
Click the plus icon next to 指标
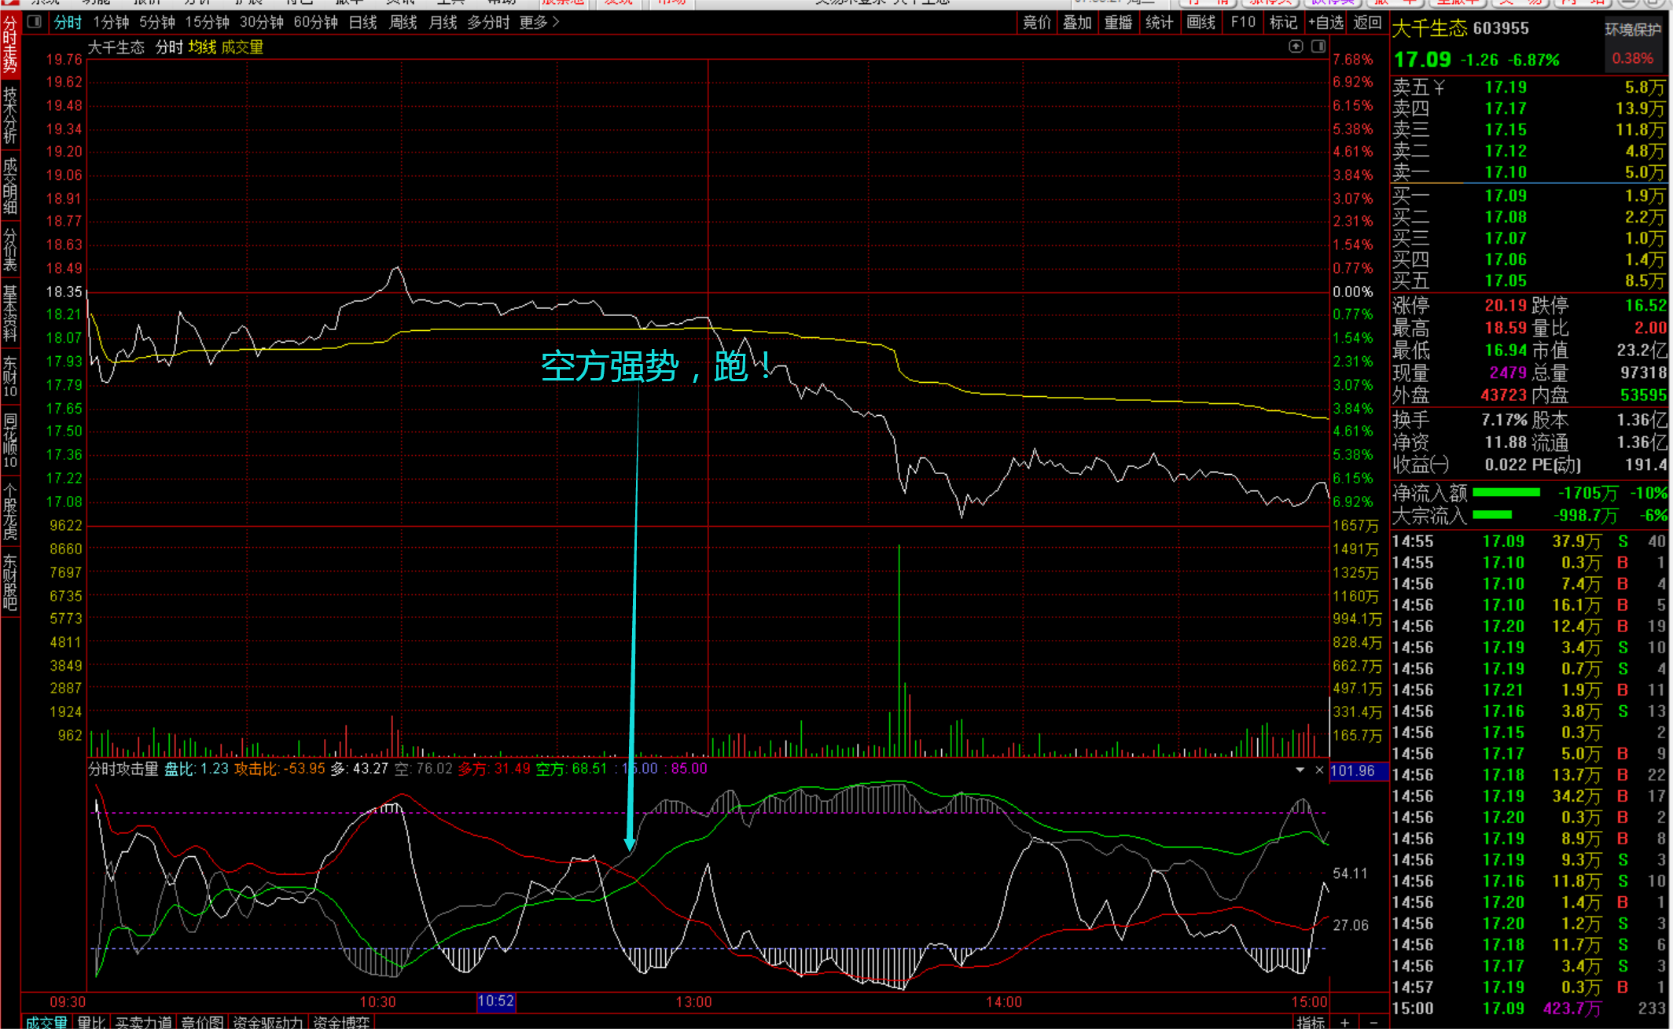1345,1022
